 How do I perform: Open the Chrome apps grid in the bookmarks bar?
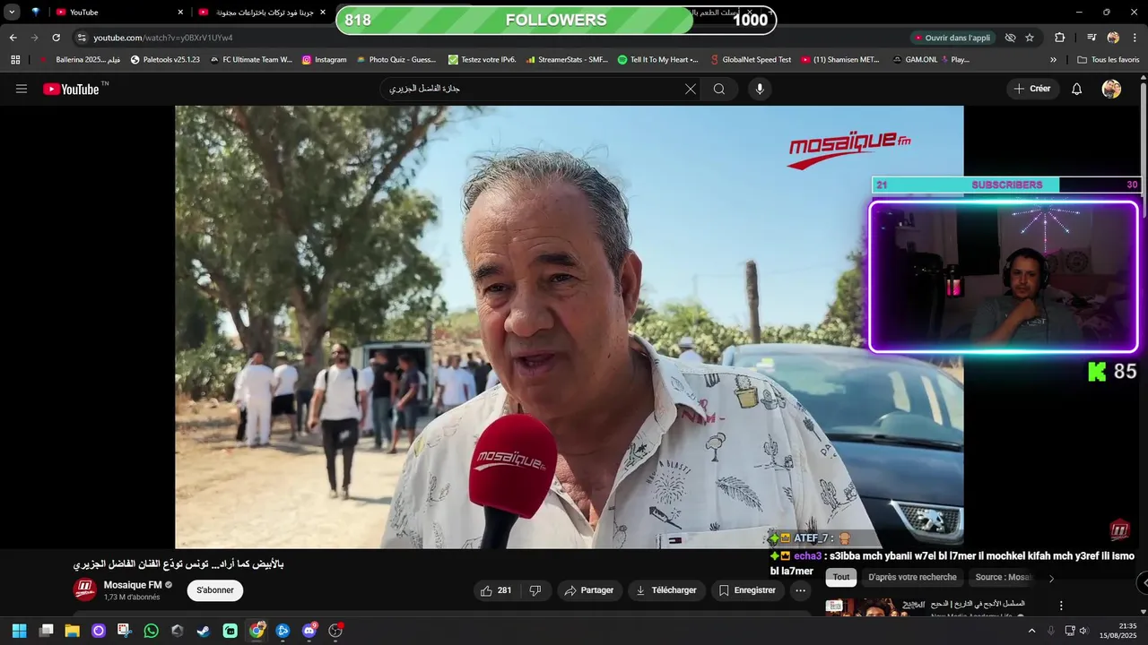(x=15, y=59)
